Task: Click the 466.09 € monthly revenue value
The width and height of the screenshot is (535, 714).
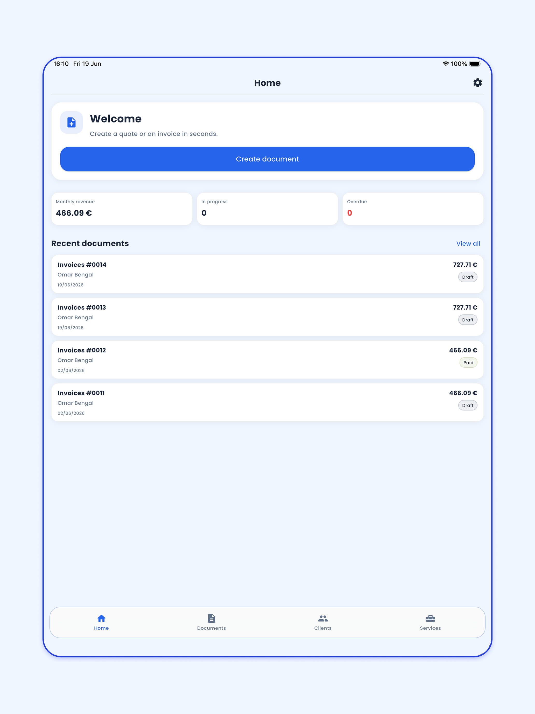Action: pos(74,213)
